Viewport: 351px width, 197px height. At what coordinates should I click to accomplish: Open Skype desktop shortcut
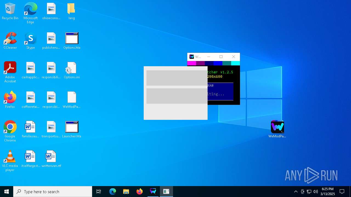30,41
